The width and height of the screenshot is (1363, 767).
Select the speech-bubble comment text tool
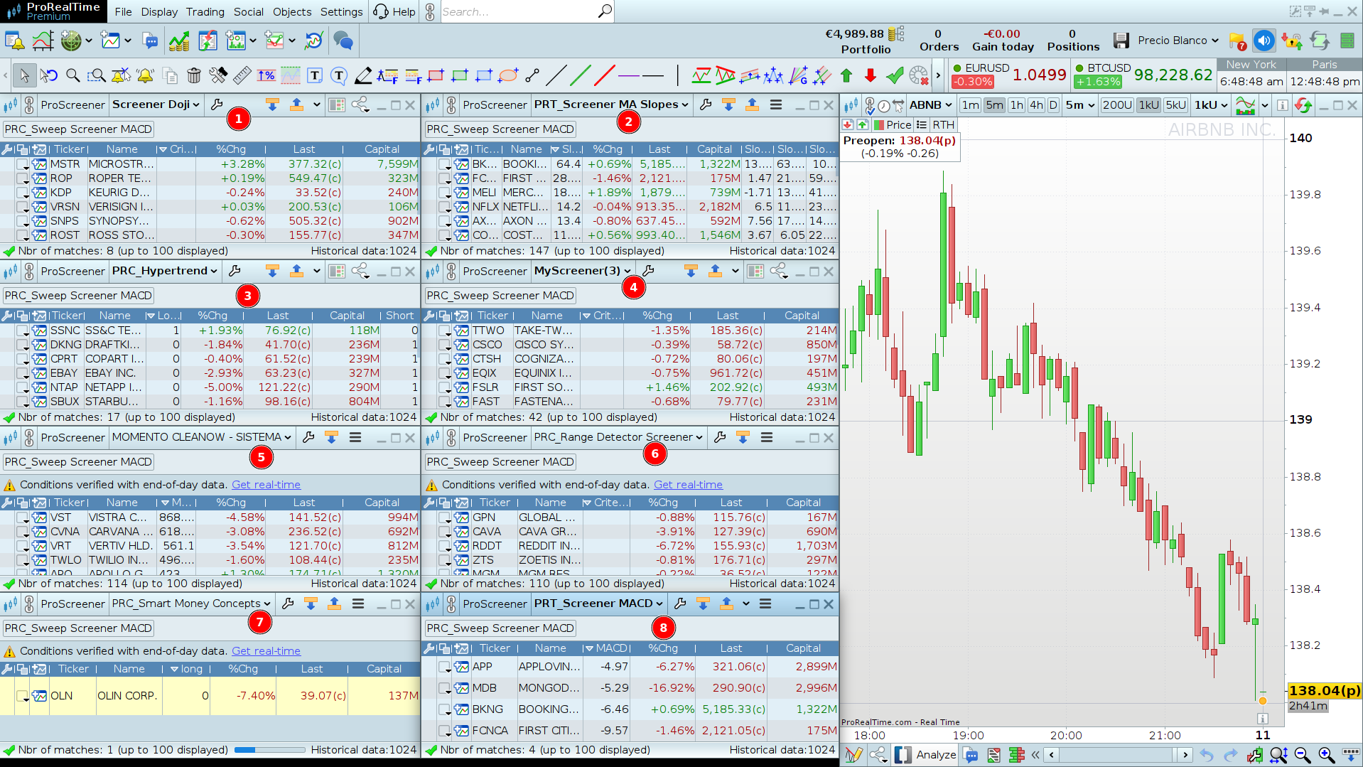[339, 75]
